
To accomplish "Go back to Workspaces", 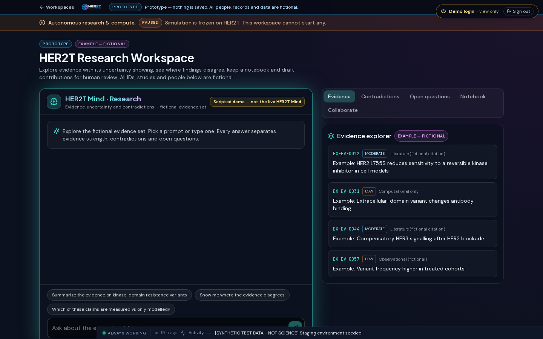I will pos(57,7).
